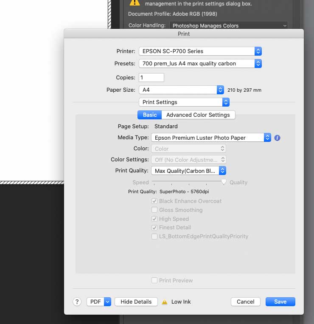Open the Print Quality dropdown
Viewport: 314px width, 324px height.
189,171
